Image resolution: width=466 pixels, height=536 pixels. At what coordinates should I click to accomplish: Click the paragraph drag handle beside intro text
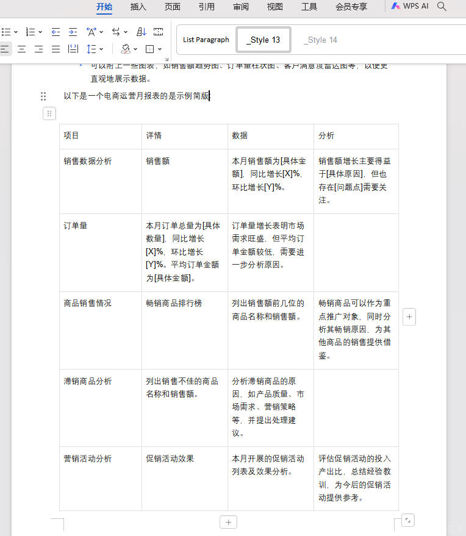[43, 96]
